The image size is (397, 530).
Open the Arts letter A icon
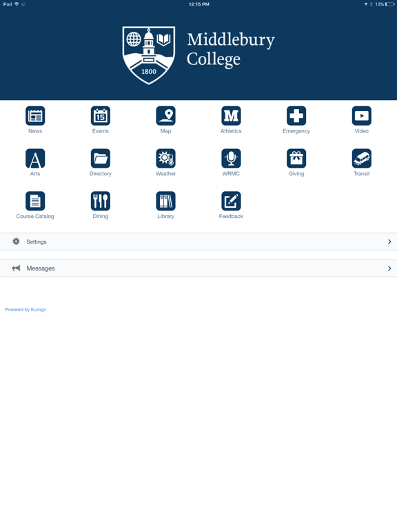[35, 158]
